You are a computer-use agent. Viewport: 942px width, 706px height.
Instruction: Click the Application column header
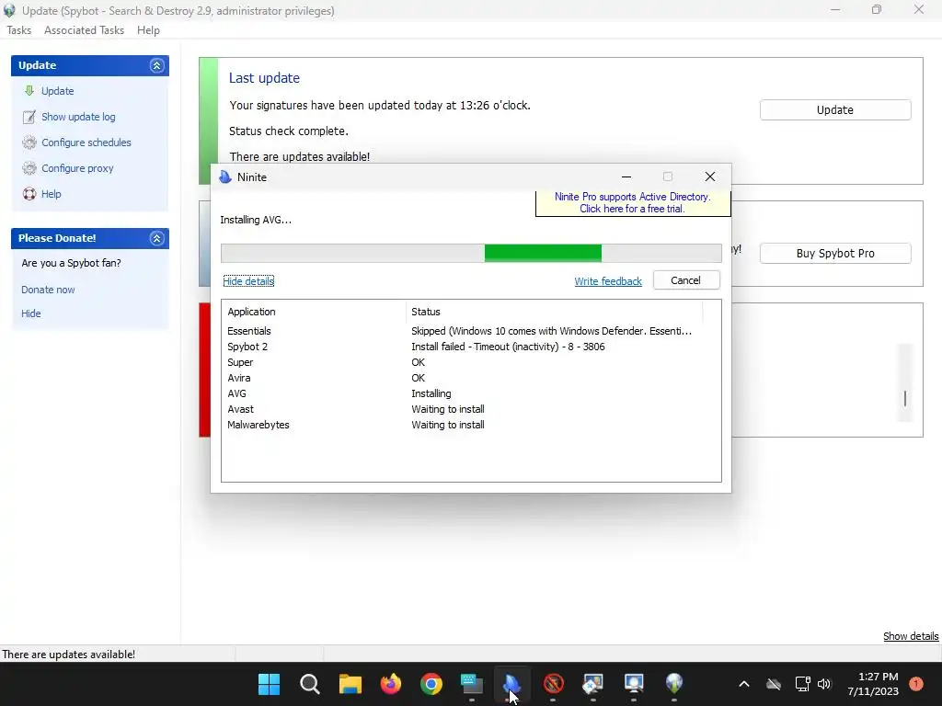click(316, 312)
